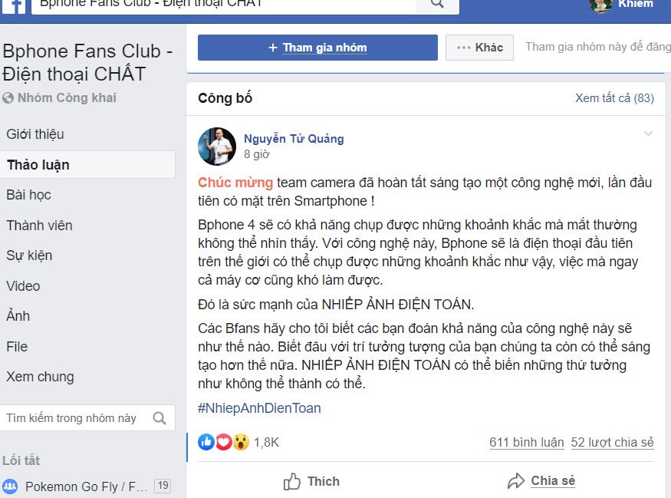Open the #NhiepAnhDienToan hashtag
Image resolution: width=671 pixels, height=498 pixels.
point(259,408)
